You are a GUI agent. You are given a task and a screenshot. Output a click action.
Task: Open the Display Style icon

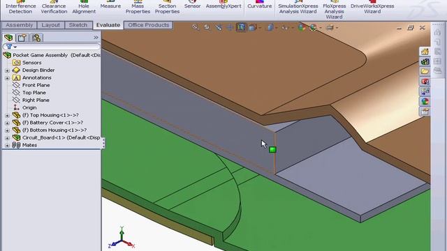[270, 28]
